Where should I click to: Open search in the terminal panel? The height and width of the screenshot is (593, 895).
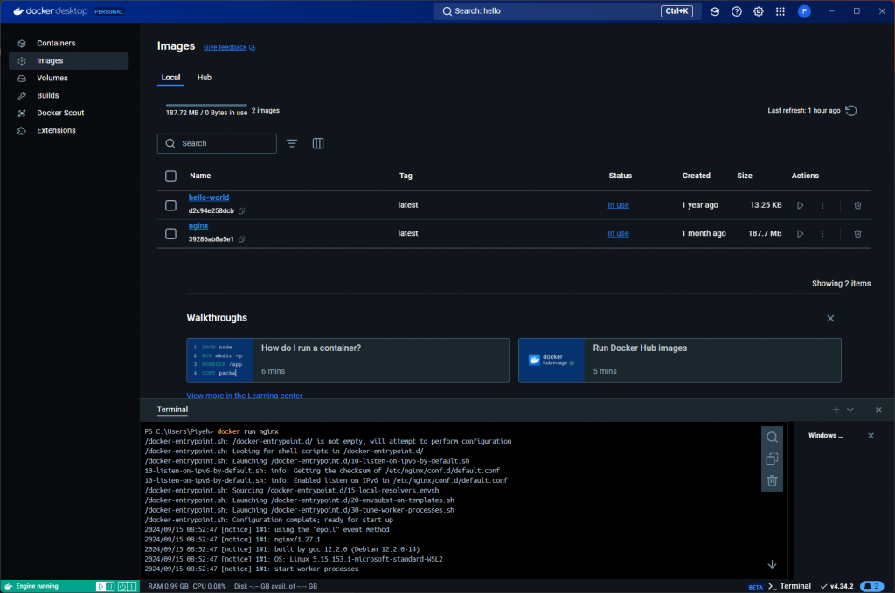tap(772, 438)
